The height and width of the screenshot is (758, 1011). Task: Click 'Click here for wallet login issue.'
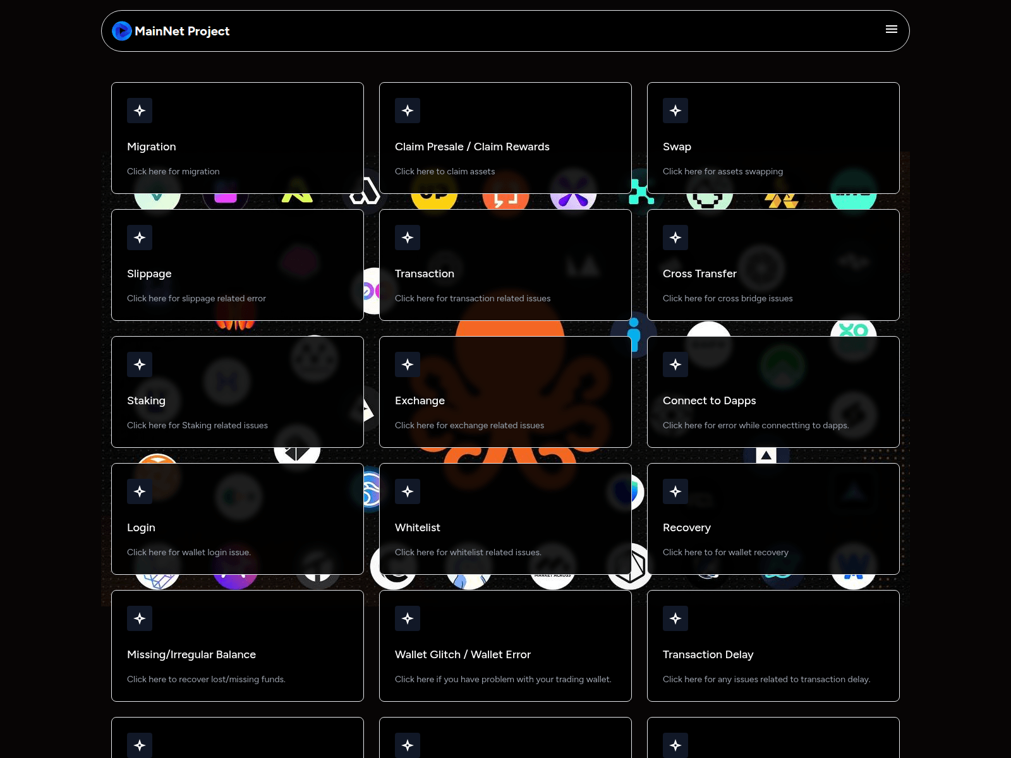point(189,552)
